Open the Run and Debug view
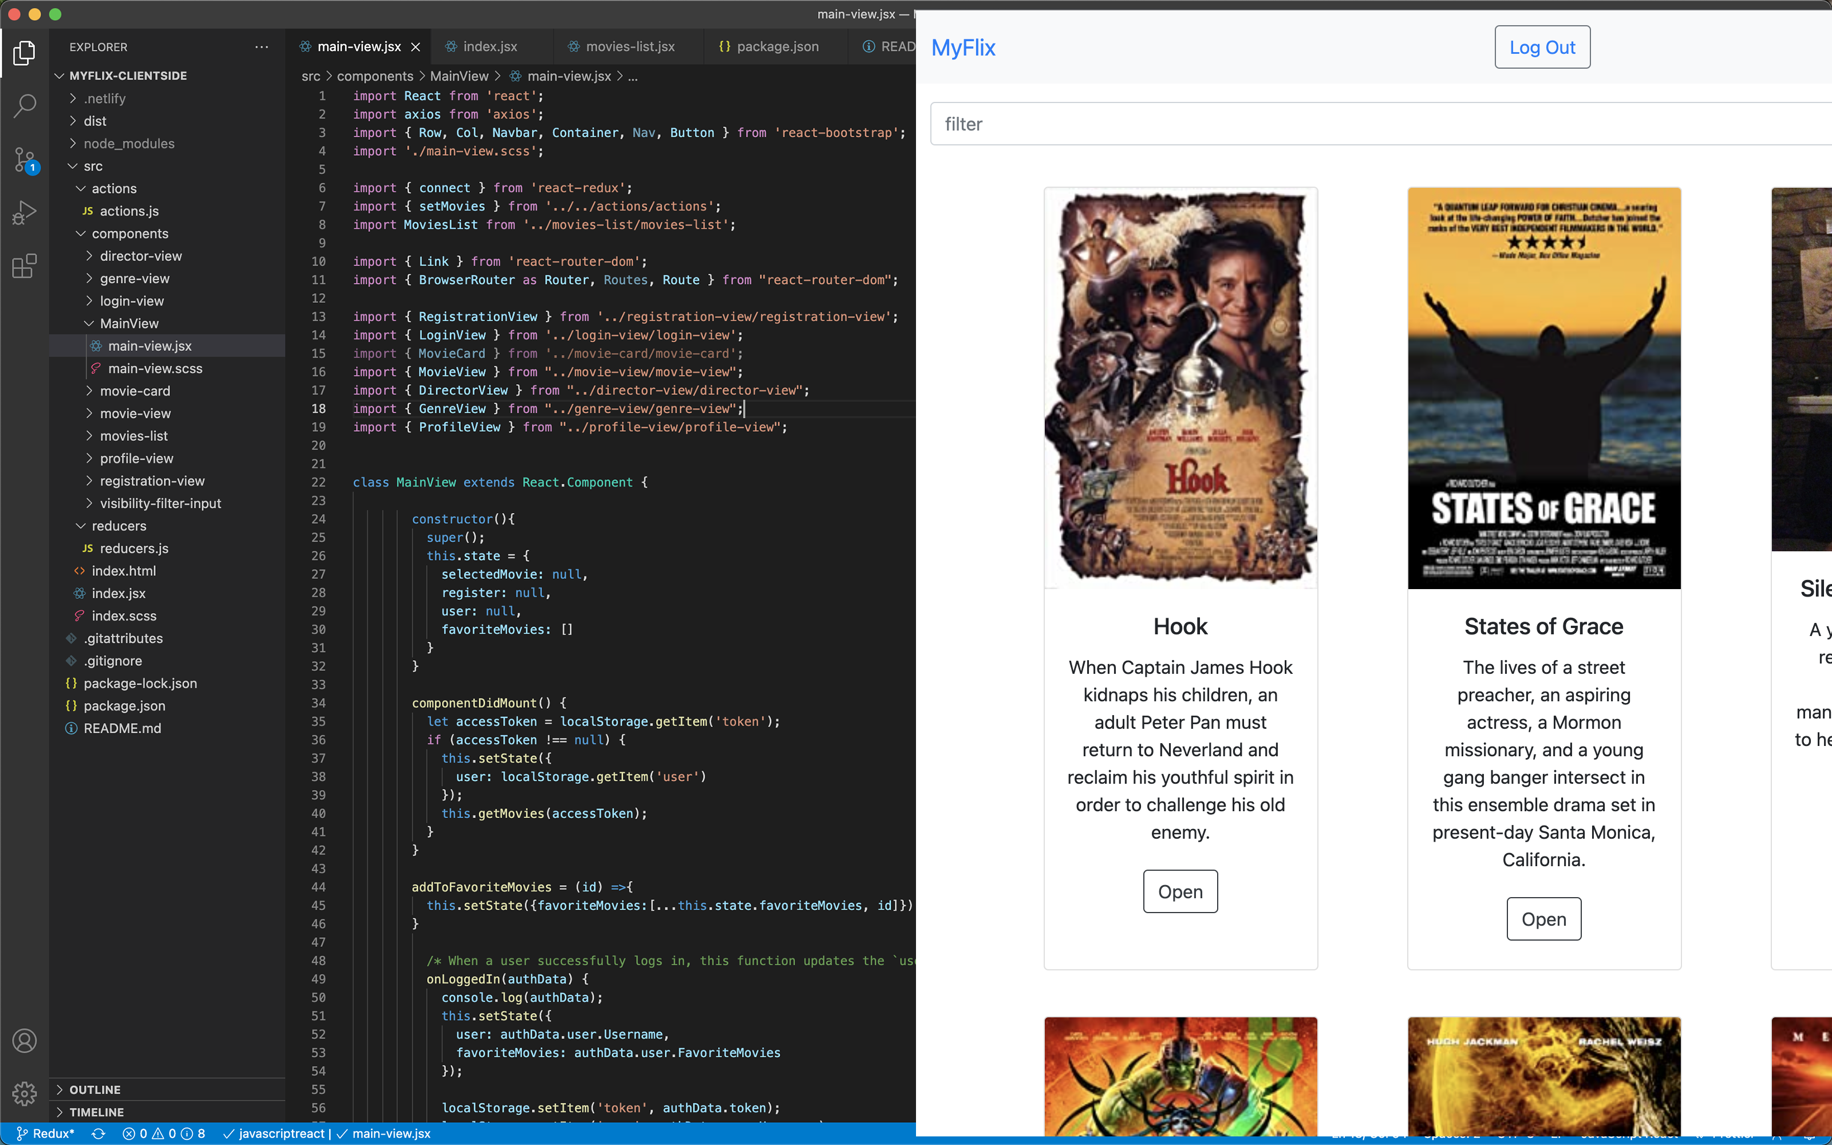Viewport: 1832px width, 1145px height. pos(24,213)
